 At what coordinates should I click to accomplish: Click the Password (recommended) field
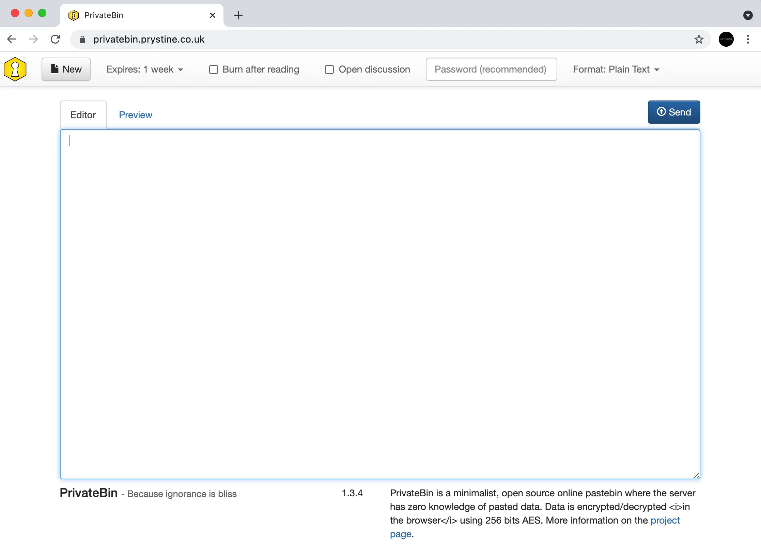coord(491,69)
